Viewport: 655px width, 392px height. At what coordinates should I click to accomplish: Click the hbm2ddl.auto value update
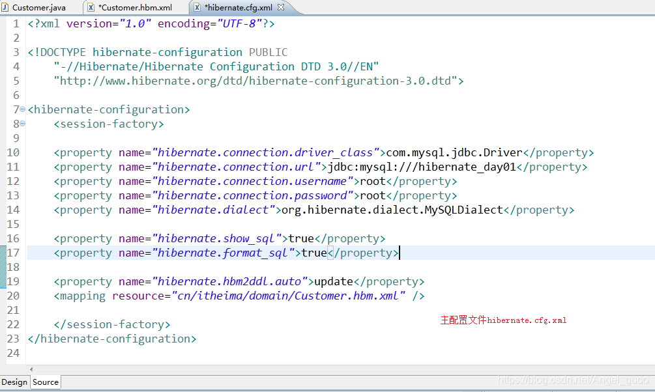[x=334, y=282]
